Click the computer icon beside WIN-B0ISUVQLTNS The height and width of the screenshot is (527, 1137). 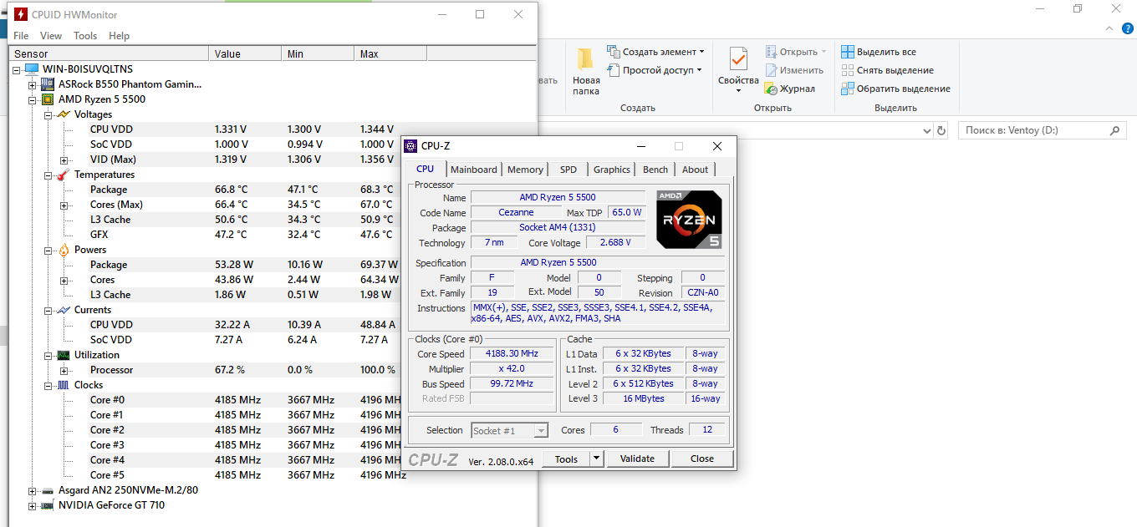point(32,69)
